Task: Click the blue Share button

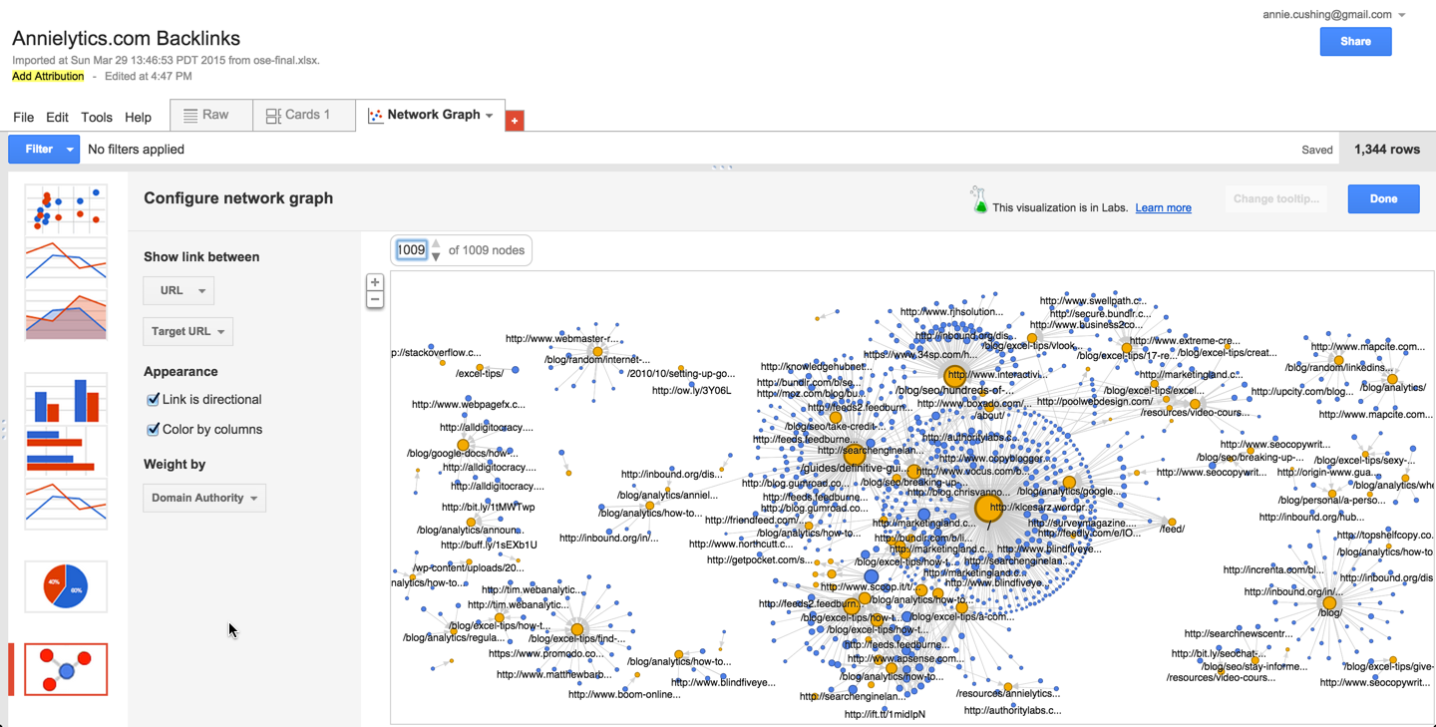Action: coord(1355,42)
